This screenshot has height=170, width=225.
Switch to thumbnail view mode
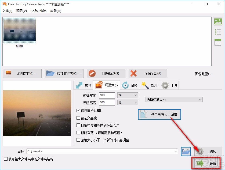[218, 21]
